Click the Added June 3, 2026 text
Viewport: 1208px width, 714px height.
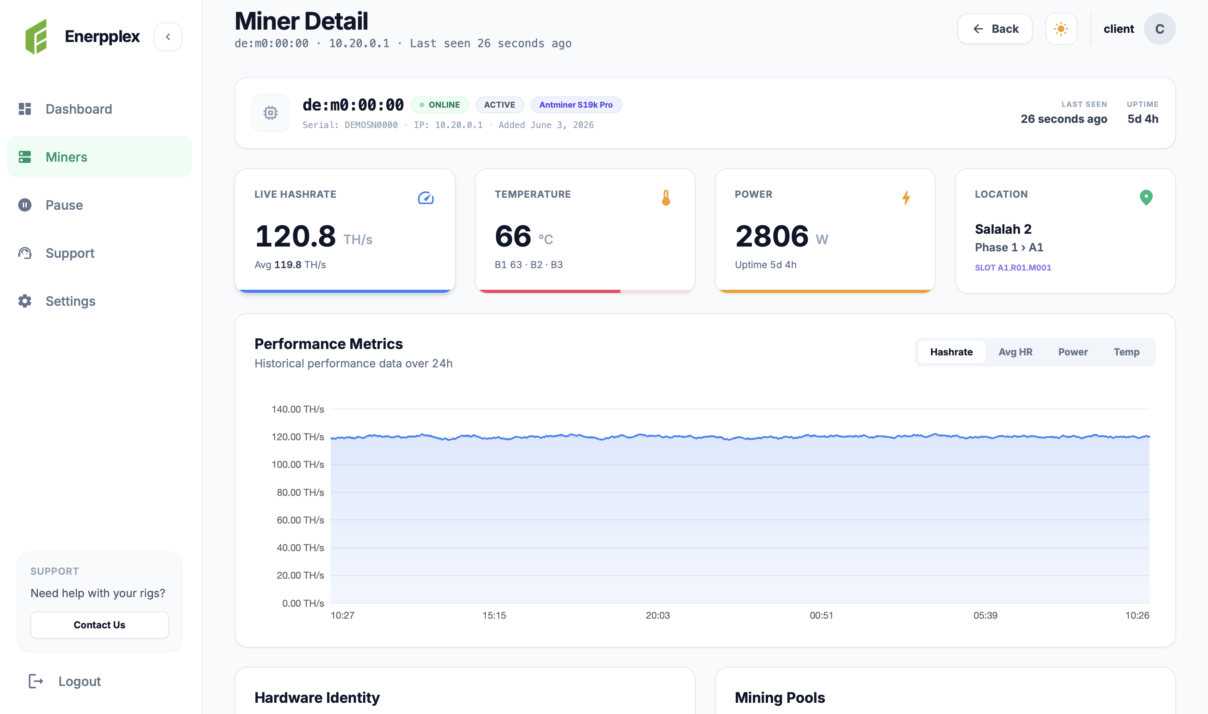546,124
